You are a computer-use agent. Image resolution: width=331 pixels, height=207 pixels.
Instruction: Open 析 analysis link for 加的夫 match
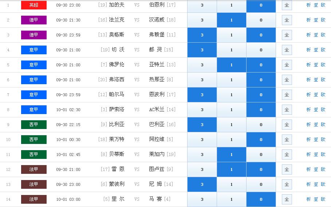pyautogui.click(x=308, y=5)
